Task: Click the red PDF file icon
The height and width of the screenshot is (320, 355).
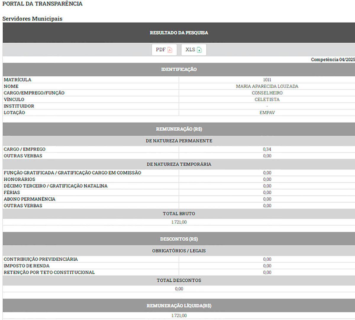Action: click(170, 50)
